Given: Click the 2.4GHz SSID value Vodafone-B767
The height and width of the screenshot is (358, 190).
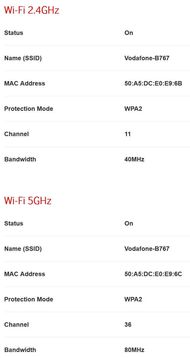Looking at the screenshot, I should pos(147,58).
